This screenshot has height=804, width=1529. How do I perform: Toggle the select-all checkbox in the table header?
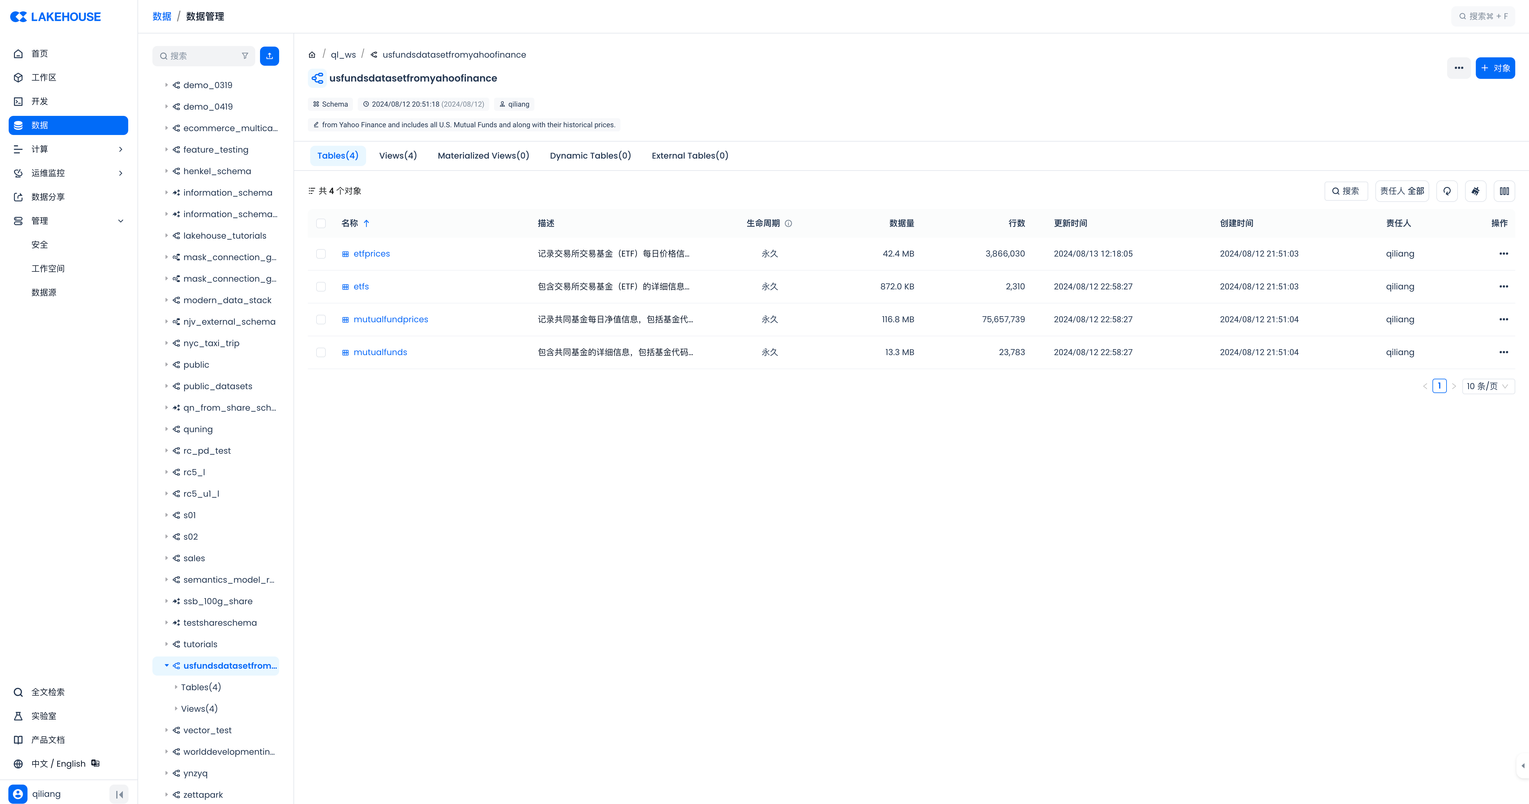pos(321,223)
